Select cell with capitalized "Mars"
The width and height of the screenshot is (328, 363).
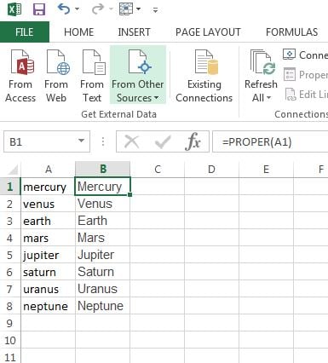103,238
